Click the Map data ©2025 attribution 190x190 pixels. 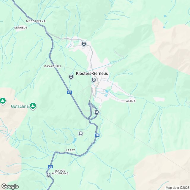click(178, 188)
